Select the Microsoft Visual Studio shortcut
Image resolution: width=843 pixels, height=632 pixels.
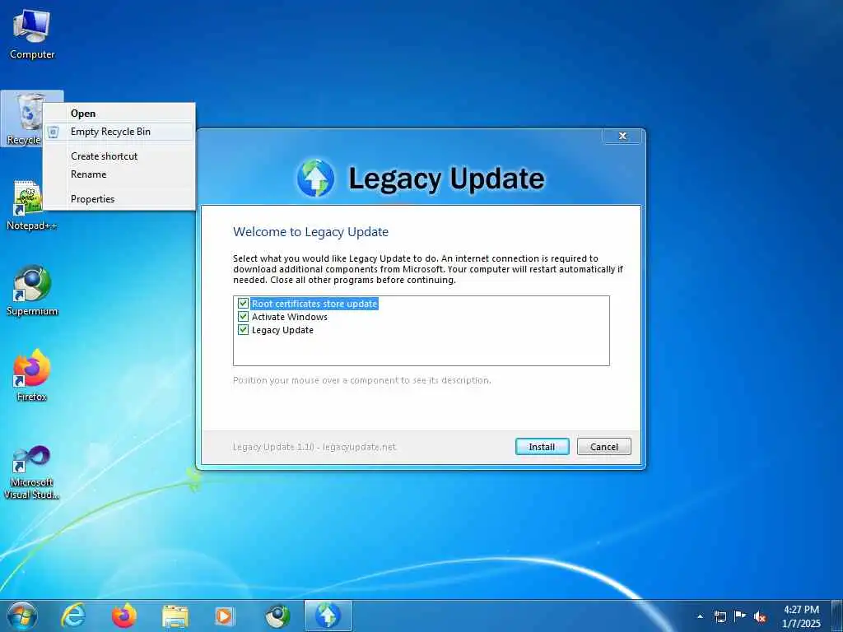(32, 473)
